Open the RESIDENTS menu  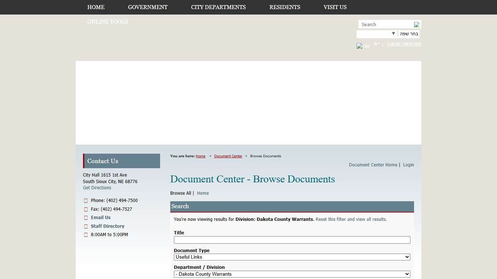tap(285, 7)
